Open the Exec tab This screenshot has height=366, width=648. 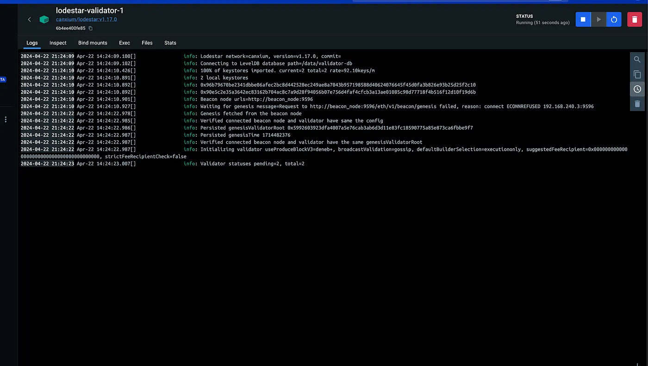[x=125, y=43]
